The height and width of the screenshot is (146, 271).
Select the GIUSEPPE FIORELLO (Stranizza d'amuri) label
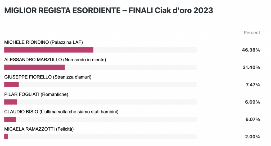coord(48,77)
